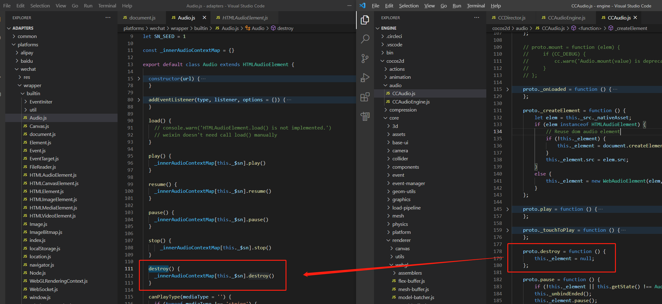662x304 pixels.
Task: Collapse the wechat folder in ADAPTERS
Action: click(28, 69)
